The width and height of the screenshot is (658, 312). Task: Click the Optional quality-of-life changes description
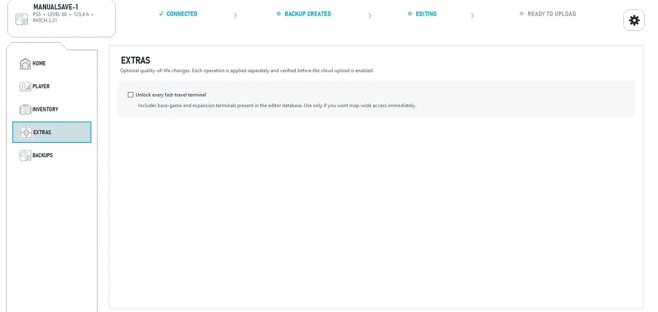tap(247, 71)
